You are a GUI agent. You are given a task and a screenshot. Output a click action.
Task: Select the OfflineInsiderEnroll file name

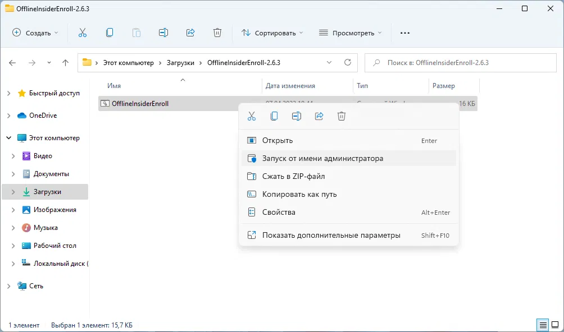(140, 104)
